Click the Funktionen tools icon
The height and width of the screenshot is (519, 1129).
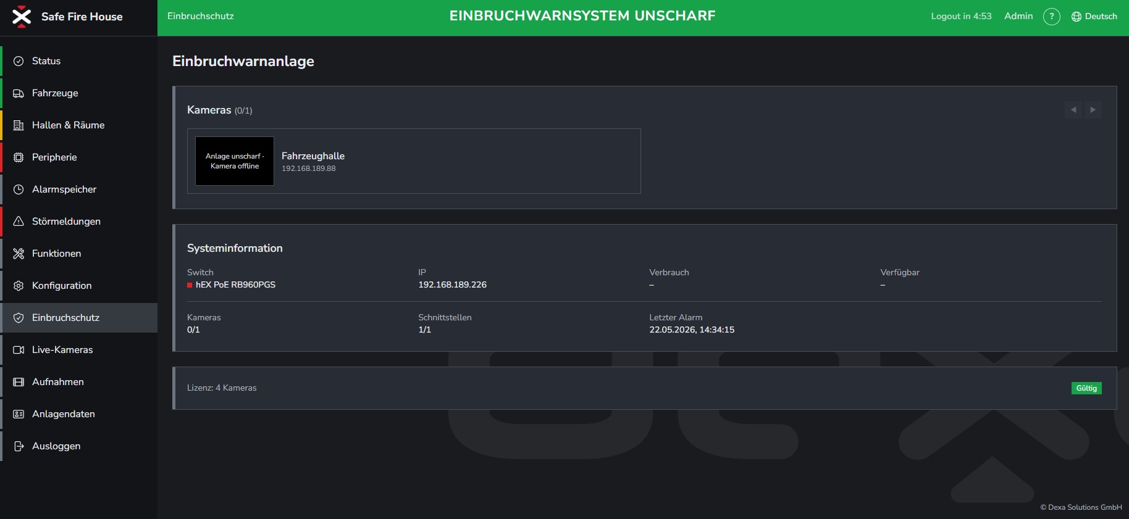click(19, 254)
